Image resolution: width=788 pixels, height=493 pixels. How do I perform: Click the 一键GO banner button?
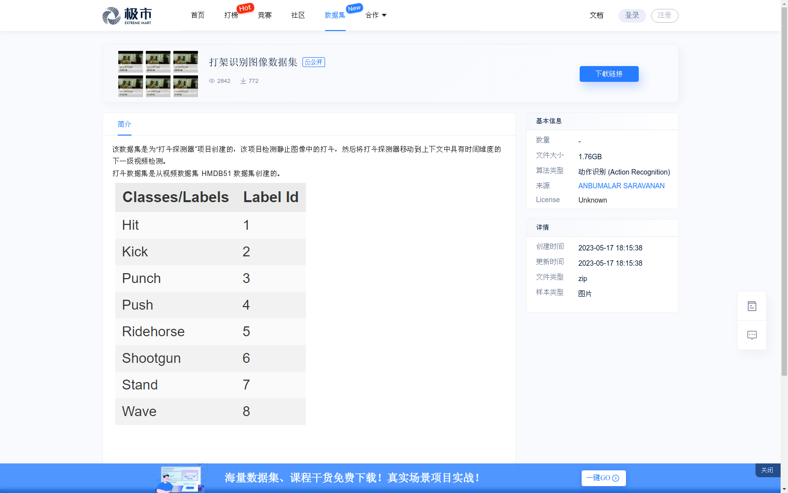604,478
